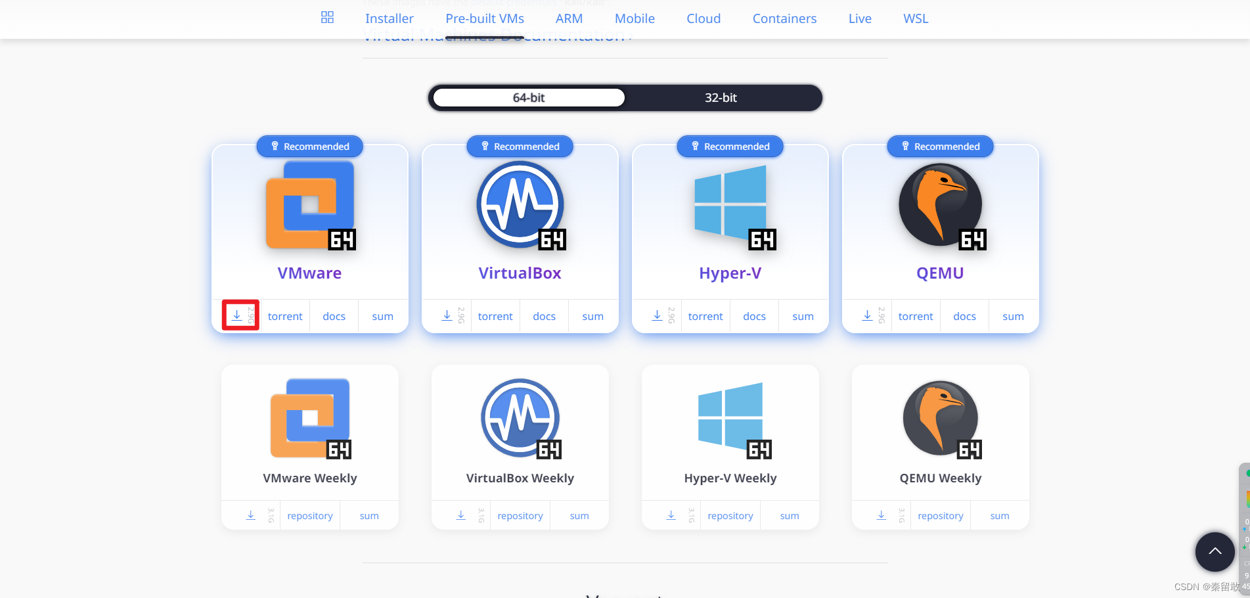Download the VirtualBox Weekly image
The height and width of the screenshot is (598, 1250).
pyautogui.click(x=461, y=515)
